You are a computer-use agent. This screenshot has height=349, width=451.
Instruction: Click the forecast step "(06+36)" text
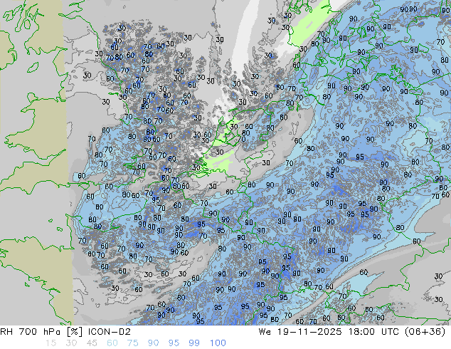point(425,332)
